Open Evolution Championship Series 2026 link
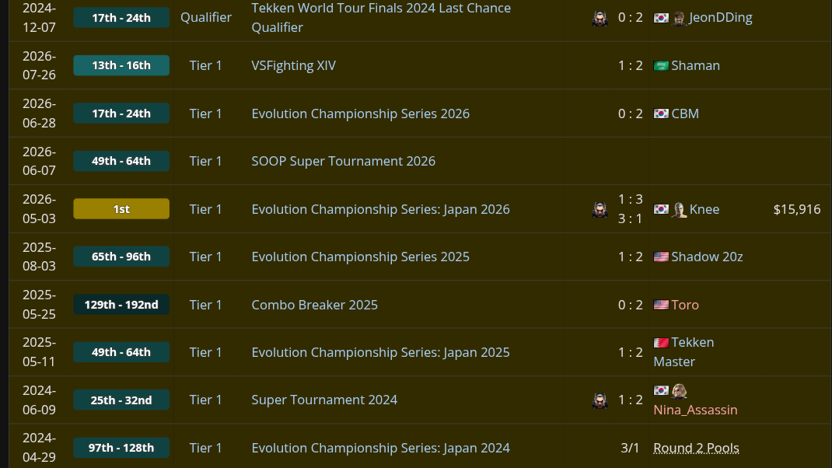The image size is (832, 468). click(x=360, y=114)
